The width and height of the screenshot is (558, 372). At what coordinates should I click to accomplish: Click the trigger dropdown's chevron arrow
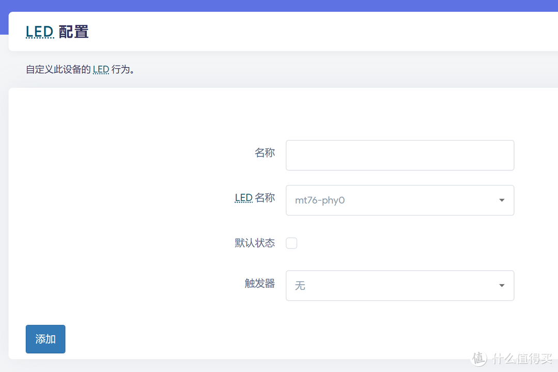click(x=501, y=285)
